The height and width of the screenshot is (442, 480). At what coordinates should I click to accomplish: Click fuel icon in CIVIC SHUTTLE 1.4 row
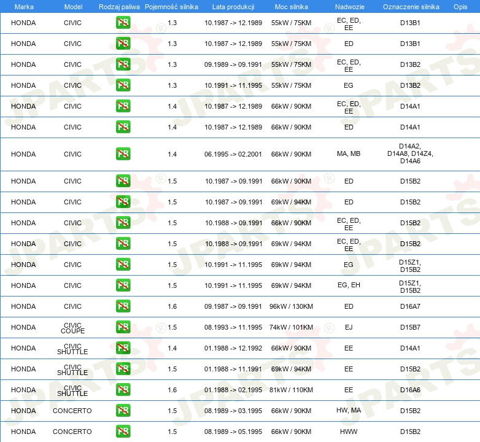coord(123,347)
